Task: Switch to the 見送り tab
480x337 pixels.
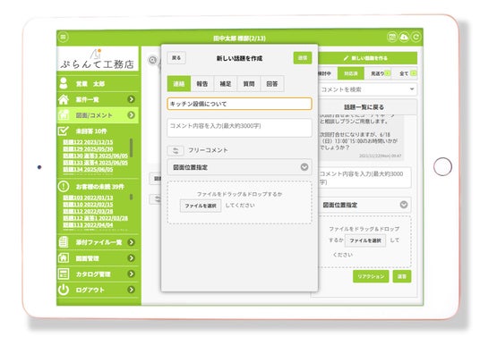Action: click(378, 73)
